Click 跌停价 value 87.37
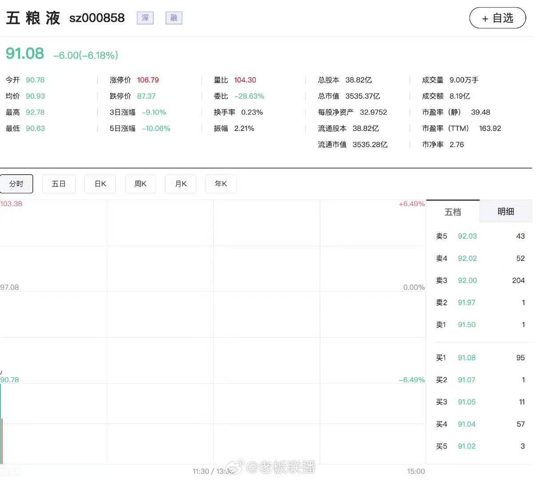This screenshot has height=480, width=541. click(146, 96)
